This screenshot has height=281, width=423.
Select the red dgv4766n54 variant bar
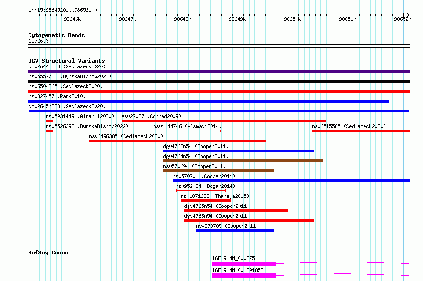[x=249, y=221]
